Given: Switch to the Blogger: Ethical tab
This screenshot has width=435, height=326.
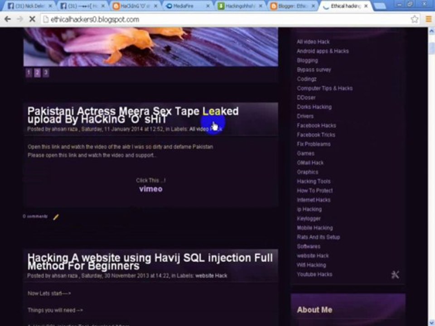Looking at the screenshot, I should (293, 6).
